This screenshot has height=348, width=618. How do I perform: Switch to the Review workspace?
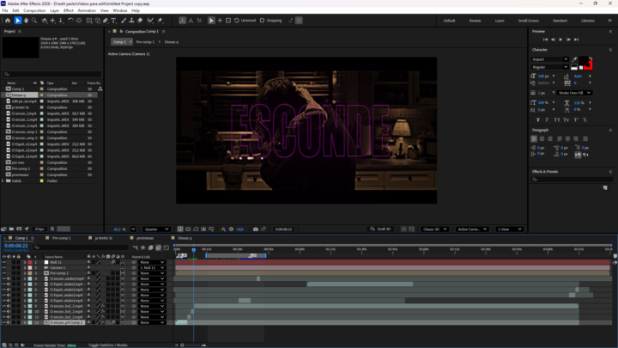point(475,21)
